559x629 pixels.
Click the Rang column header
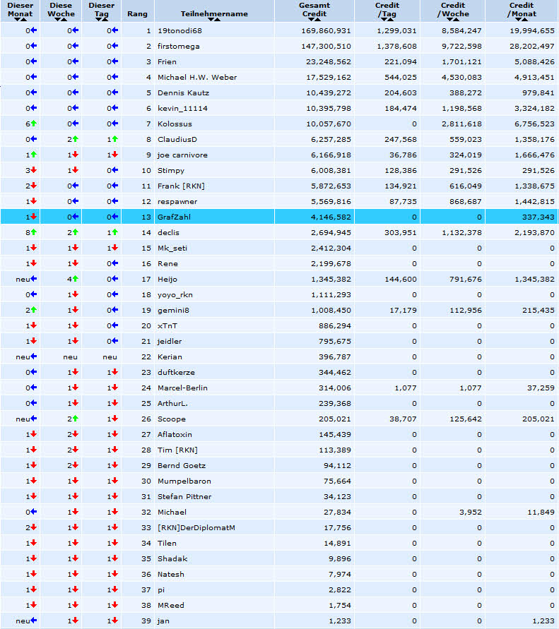click(137, 13)
